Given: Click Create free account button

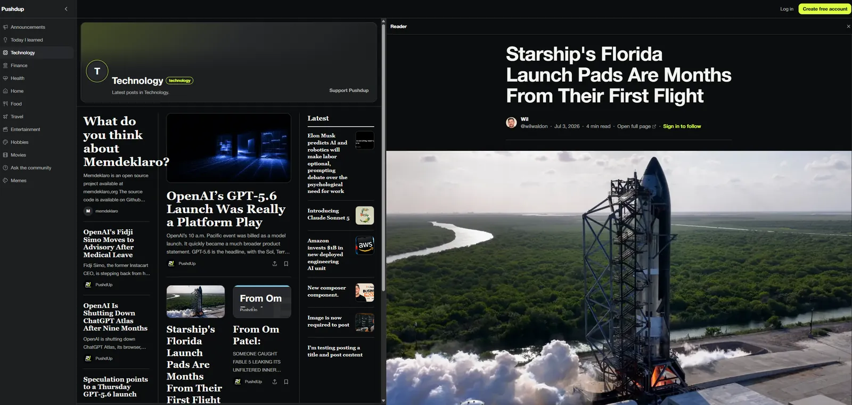Looking at the screenshot, I should coord(825,9).
